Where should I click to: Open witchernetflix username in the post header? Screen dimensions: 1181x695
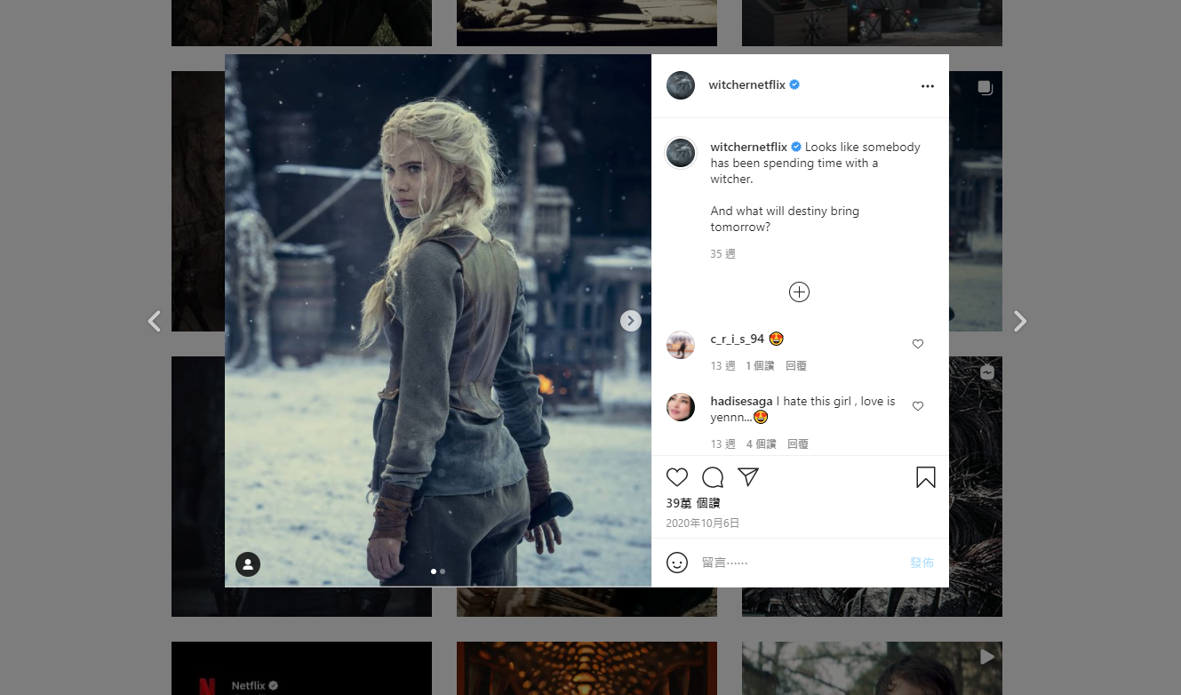click(x=747, y=85)
